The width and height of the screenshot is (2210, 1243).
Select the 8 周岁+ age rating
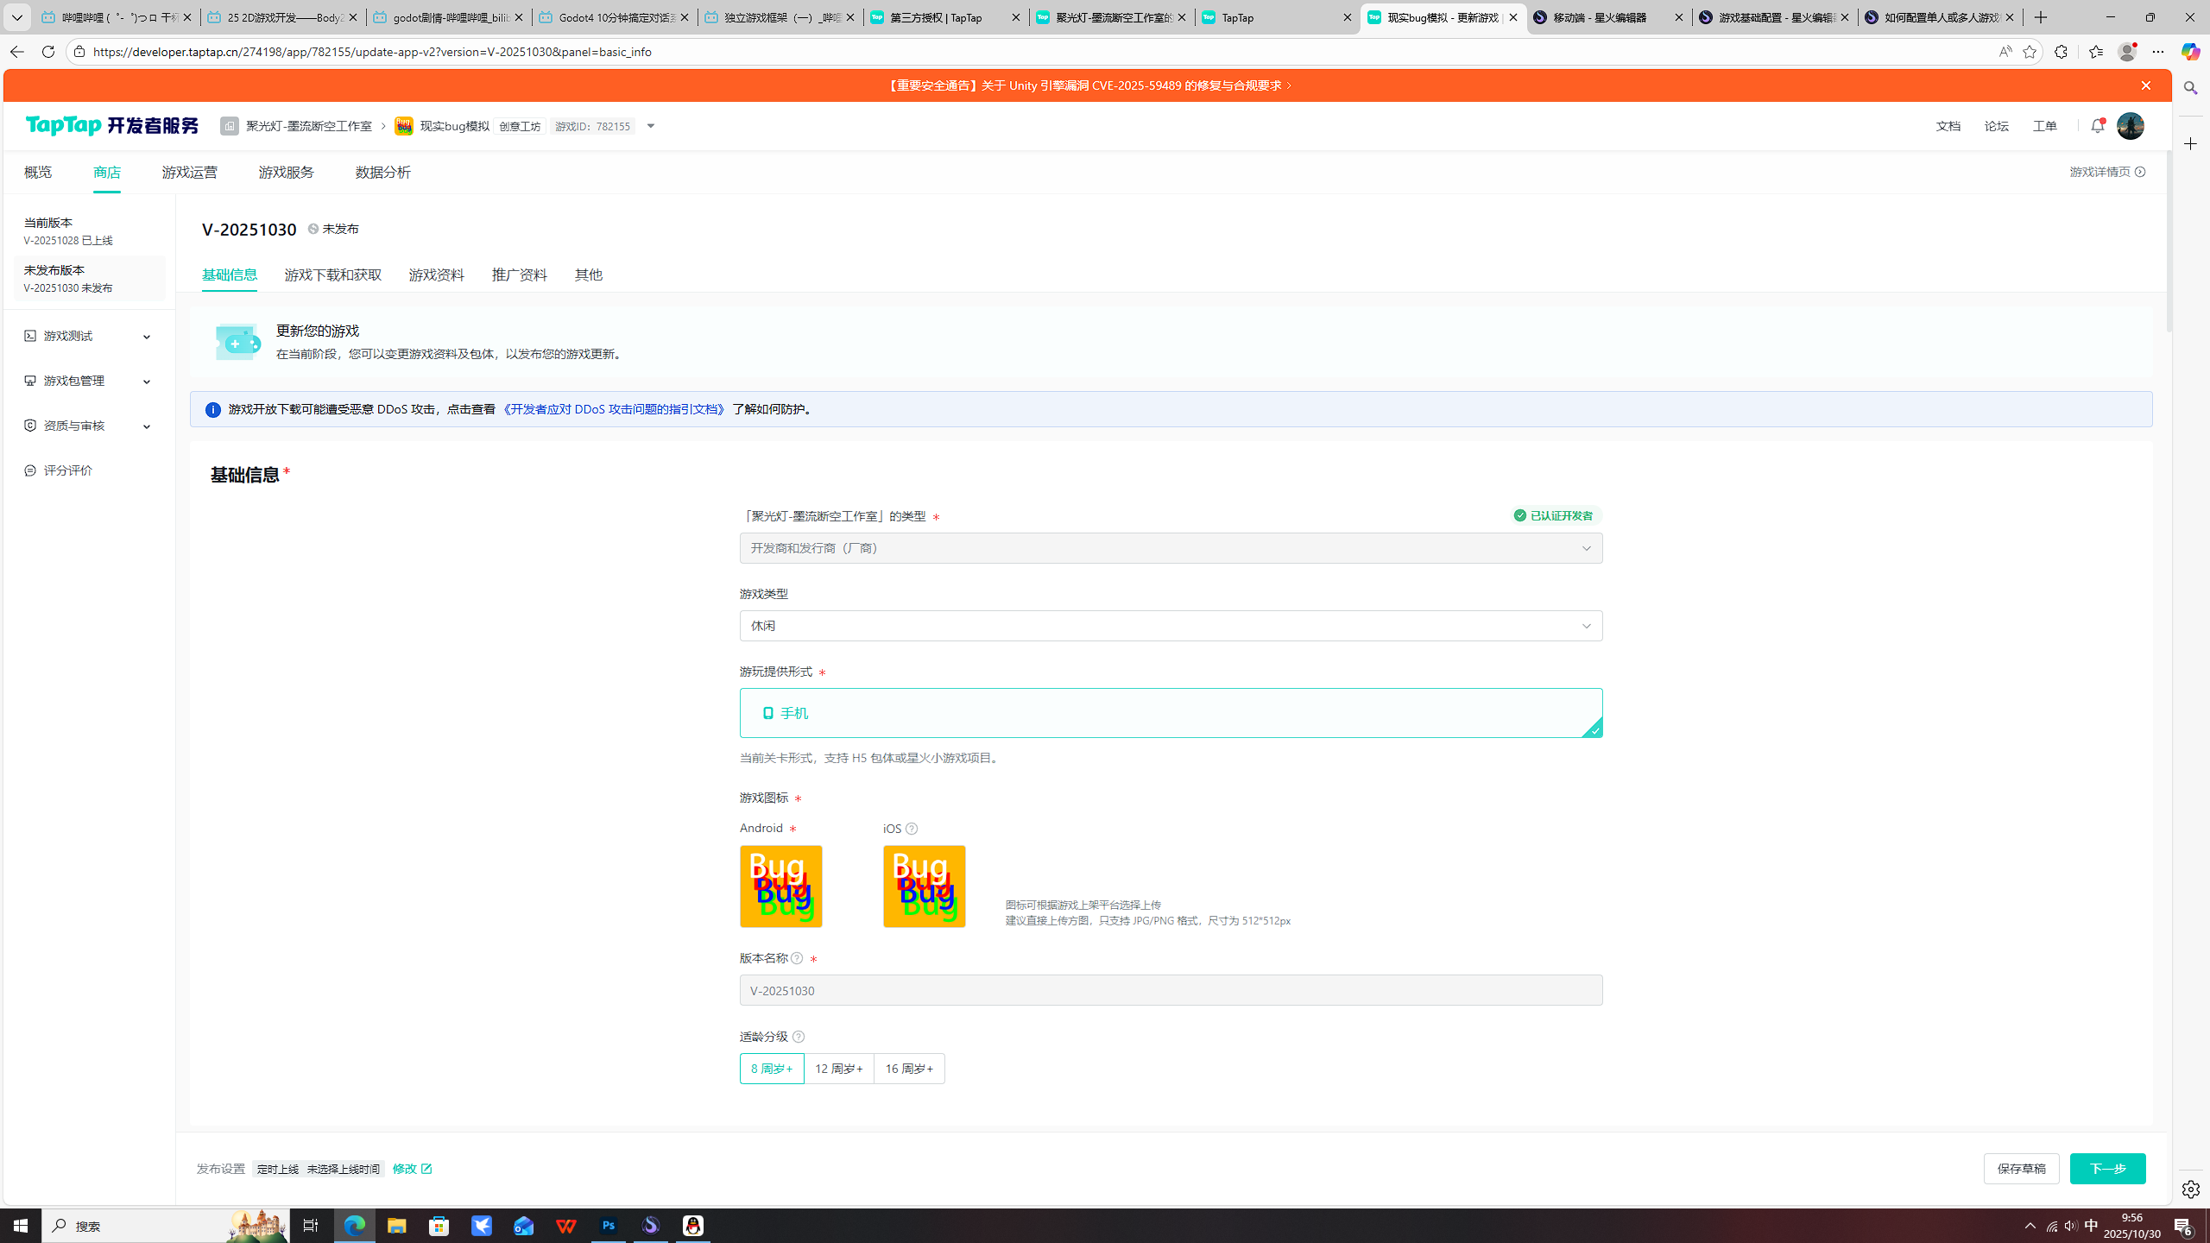point(771,1069)
